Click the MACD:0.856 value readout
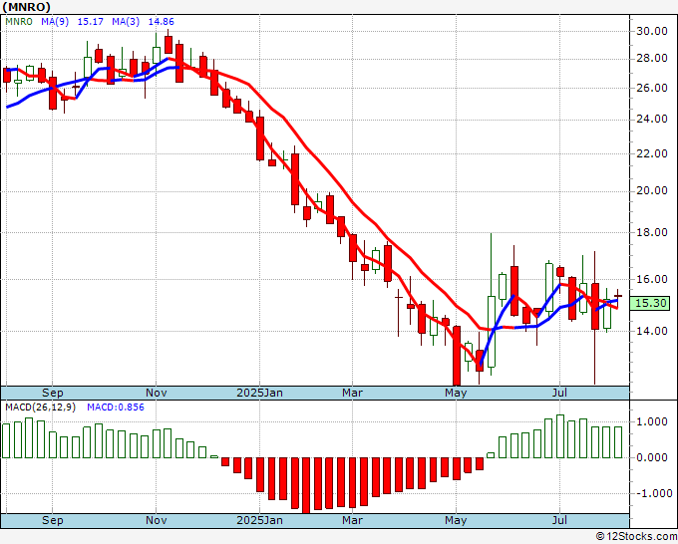This screenshot has height=544, width=678. [116, 408]
